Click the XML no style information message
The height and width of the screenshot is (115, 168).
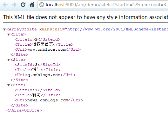[x=85, y=17]
